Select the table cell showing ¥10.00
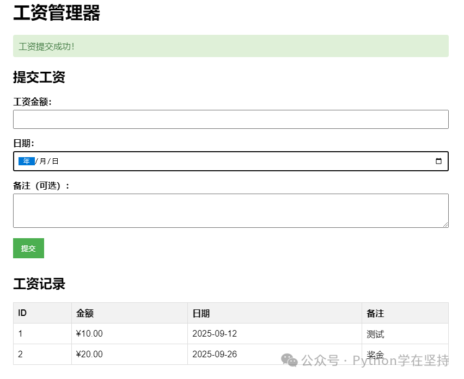464x379 pixels. 130,333
